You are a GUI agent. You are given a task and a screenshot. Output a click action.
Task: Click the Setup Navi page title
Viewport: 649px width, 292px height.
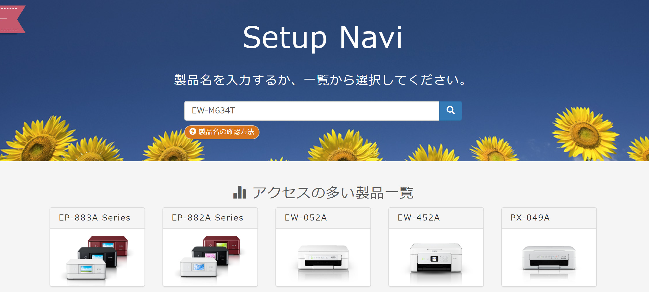pyautogui.click(x=323, y=37)
